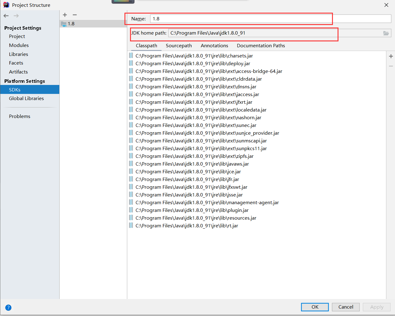The width and height of the screenshot is (395, 316).
Task: Select the jfxrt.jar classpath entry
Action: 194,102
